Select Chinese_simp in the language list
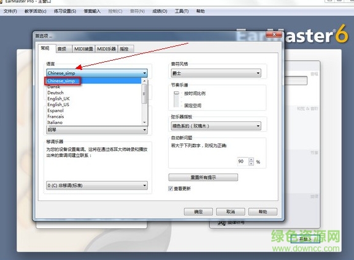 tap(94, 81)
